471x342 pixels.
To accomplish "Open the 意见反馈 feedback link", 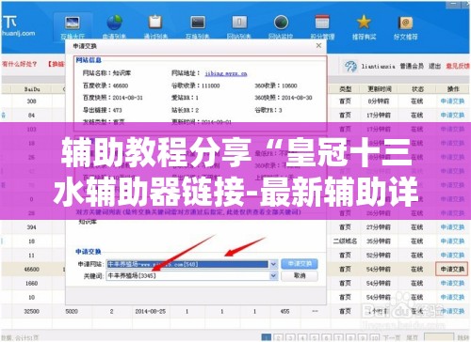I will [458, 66].
